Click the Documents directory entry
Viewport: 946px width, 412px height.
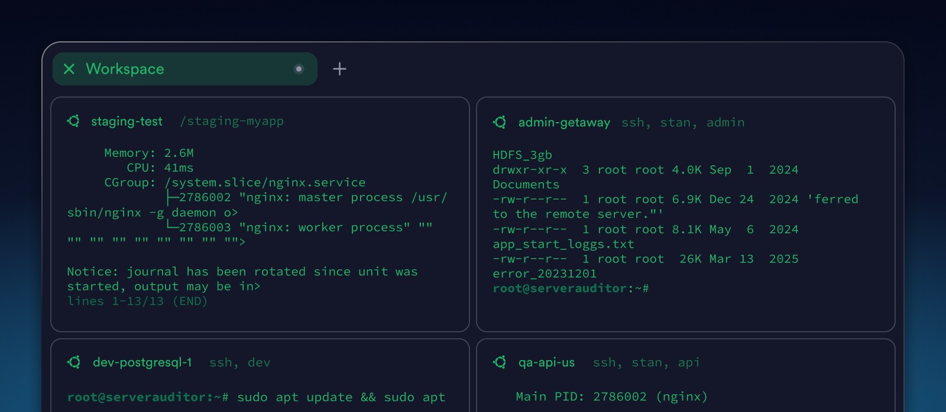[x=526, y=184]
